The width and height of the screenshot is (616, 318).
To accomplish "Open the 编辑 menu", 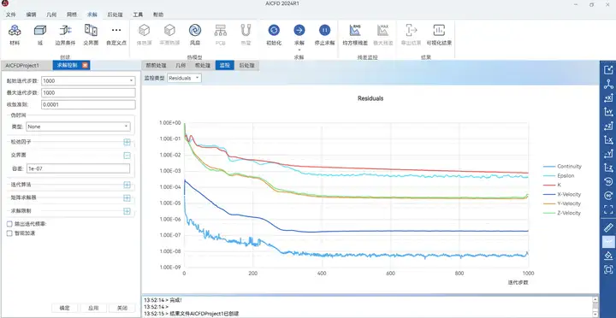I will 32,15.
